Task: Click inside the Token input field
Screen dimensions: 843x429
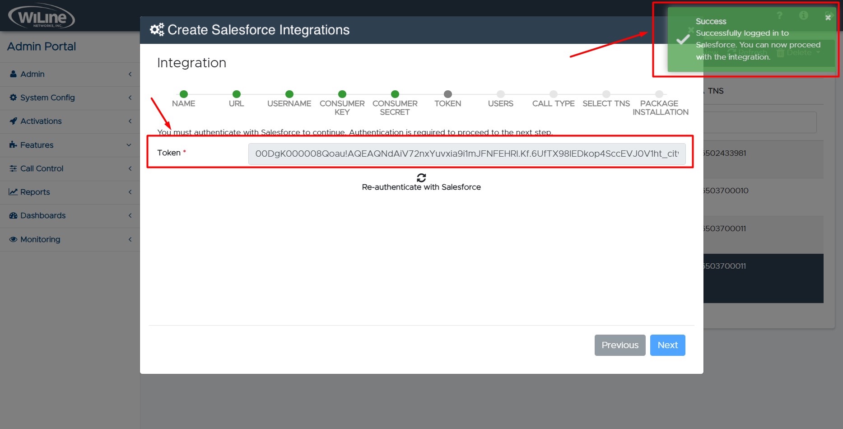Action: click(x=467, y=154)
